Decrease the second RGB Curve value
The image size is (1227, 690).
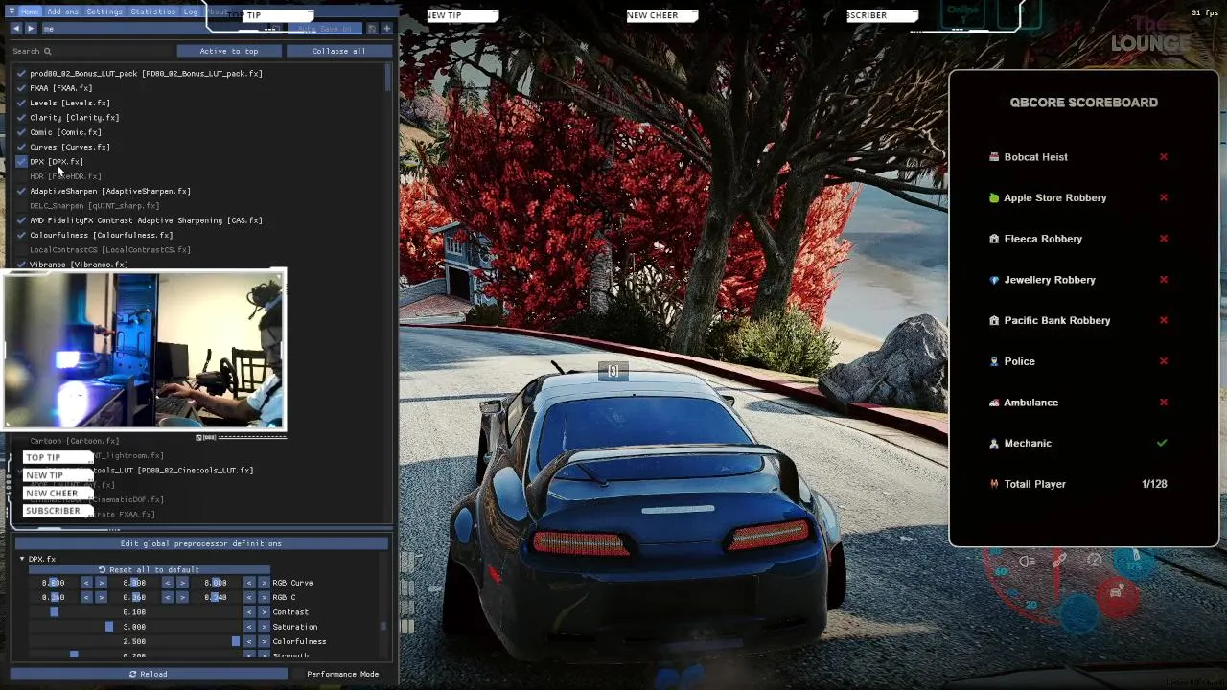[x=168, y=583]
